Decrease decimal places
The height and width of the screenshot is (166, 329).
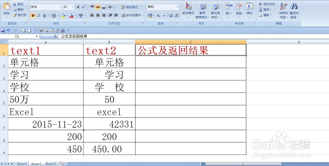176,15
